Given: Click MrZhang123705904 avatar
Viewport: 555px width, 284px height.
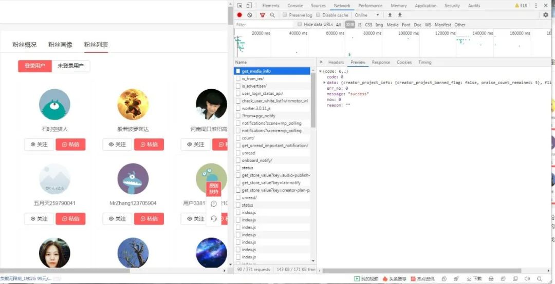Looking at the screenshot, I should [x=133, y=178].
